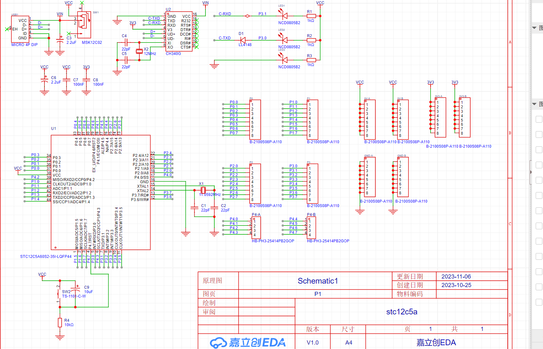
Task: Select crystal X2 12MHz symbol
Action: click(x=139, y=51)
